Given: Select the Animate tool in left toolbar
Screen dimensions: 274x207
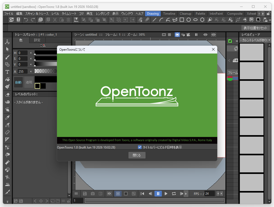Looking at the screenshot, I should click(7, 42).
